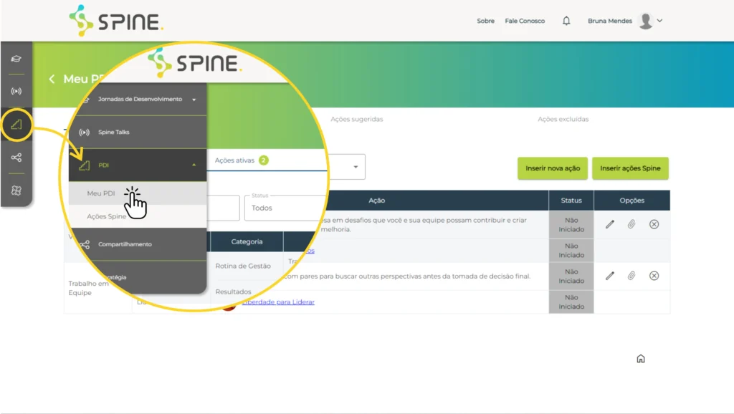Open the Status dropdown showing Todos
Image resolution: width=734 pixels, height=414 pixels.
[x=283, y=208]
